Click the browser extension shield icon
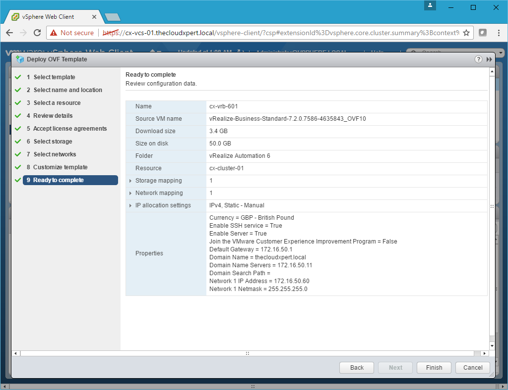The width and height of the screenshot is (508, 390). 482,33
